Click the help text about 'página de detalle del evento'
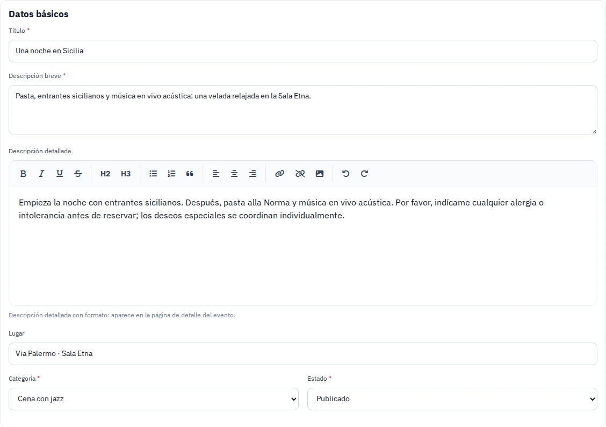Image resolution: width=606 pixels, height=427 pixels. click(x=122, y=315)
